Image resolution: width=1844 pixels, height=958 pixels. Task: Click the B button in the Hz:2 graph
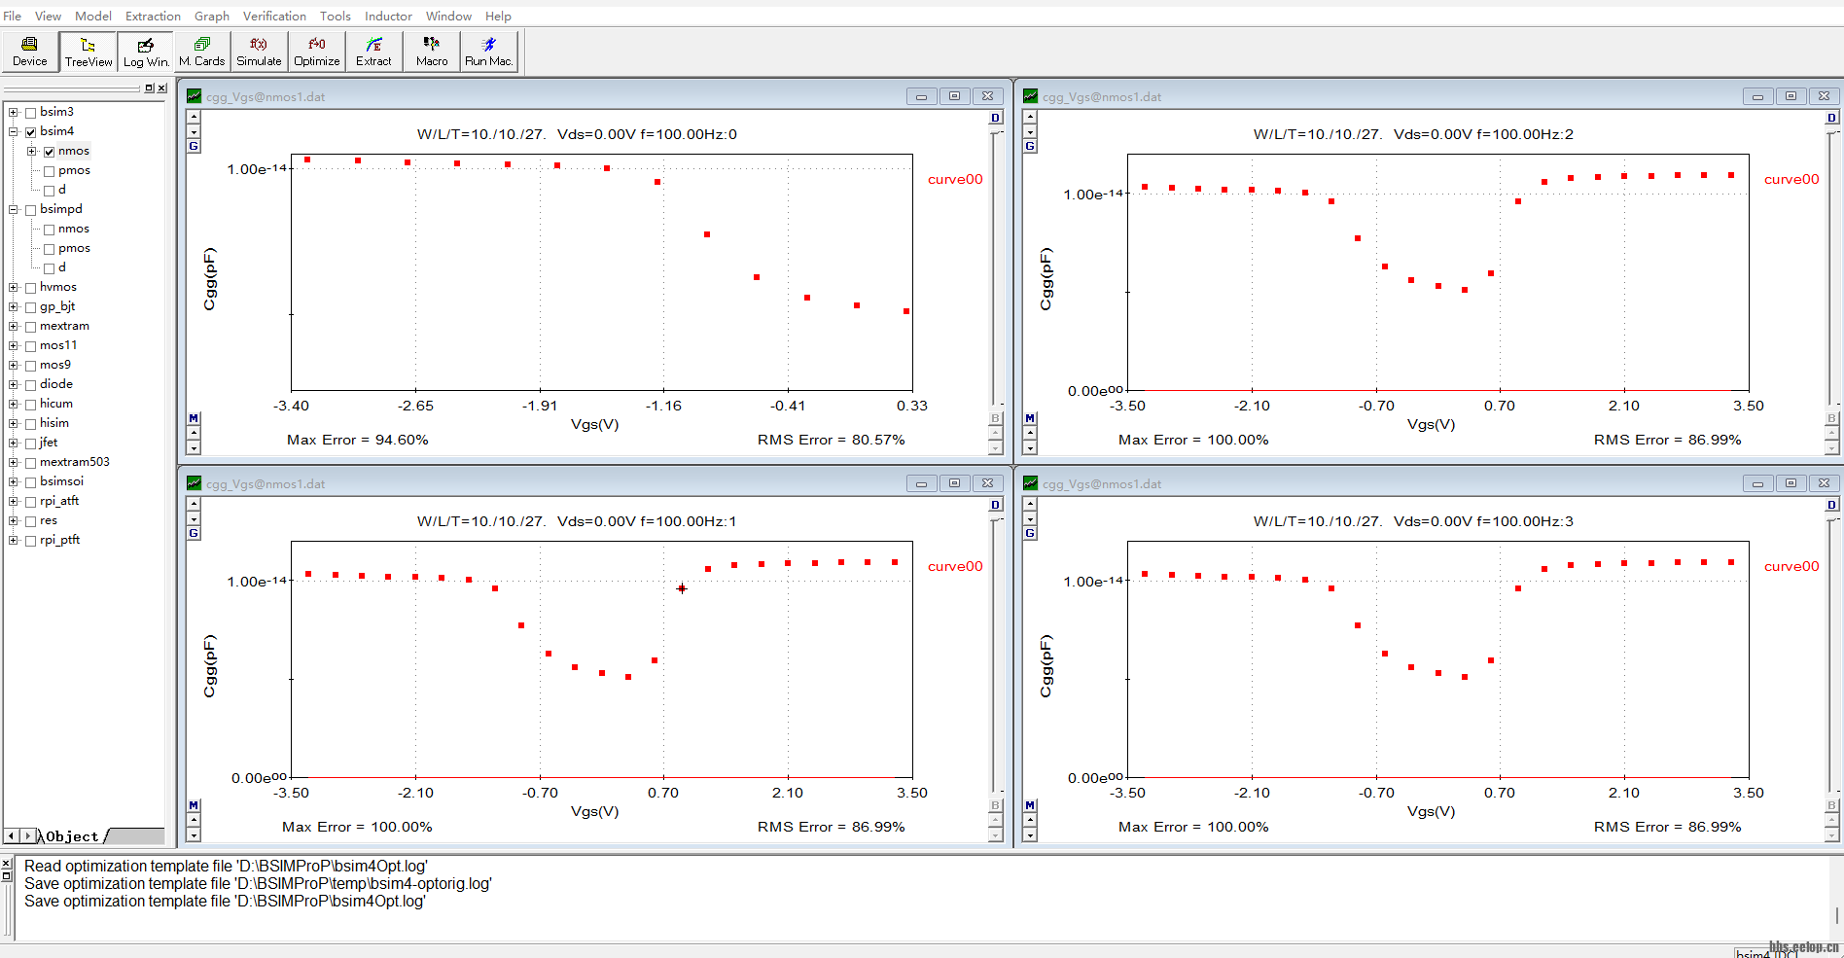(x=1831, y=418)
